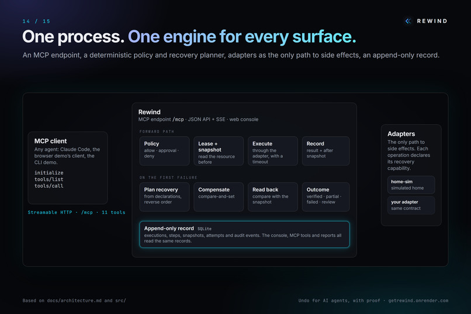Select the Policy card
This screenshot has width=471, height=314.
pyautogui.click(x=164, y=151)
